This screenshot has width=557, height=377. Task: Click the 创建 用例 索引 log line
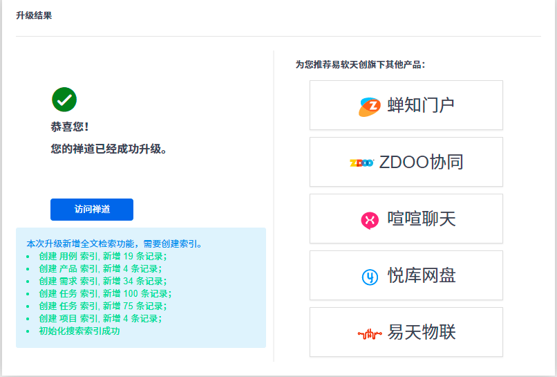point(102,256)
